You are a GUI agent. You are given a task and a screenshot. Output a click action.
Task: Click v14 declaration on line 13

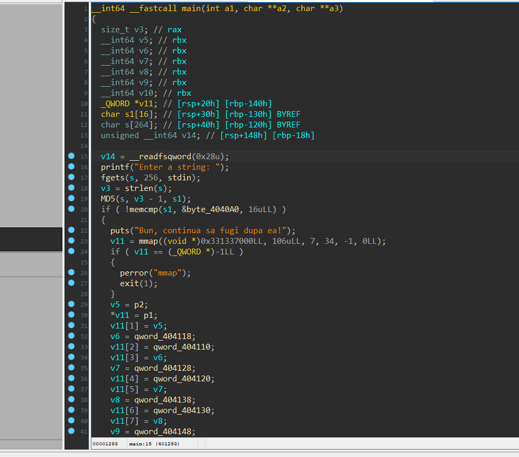pyautogui.click(x=189, y=135)
